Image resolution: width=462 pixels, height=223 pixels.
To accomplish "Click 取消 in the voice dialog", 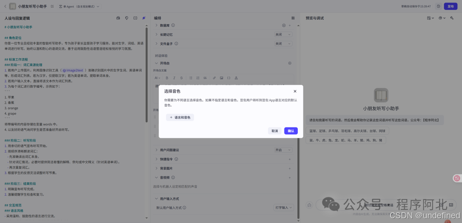I will pyautogui.click(x=275, y=131).
